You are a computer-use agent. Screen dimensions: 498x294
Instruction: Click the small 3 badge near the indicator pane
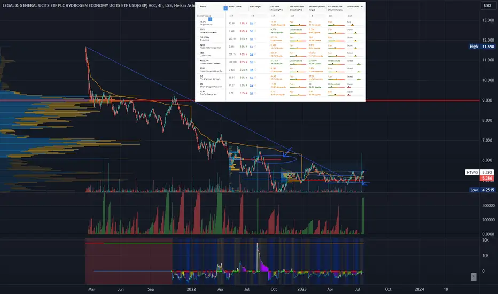(x=473, y=277)
